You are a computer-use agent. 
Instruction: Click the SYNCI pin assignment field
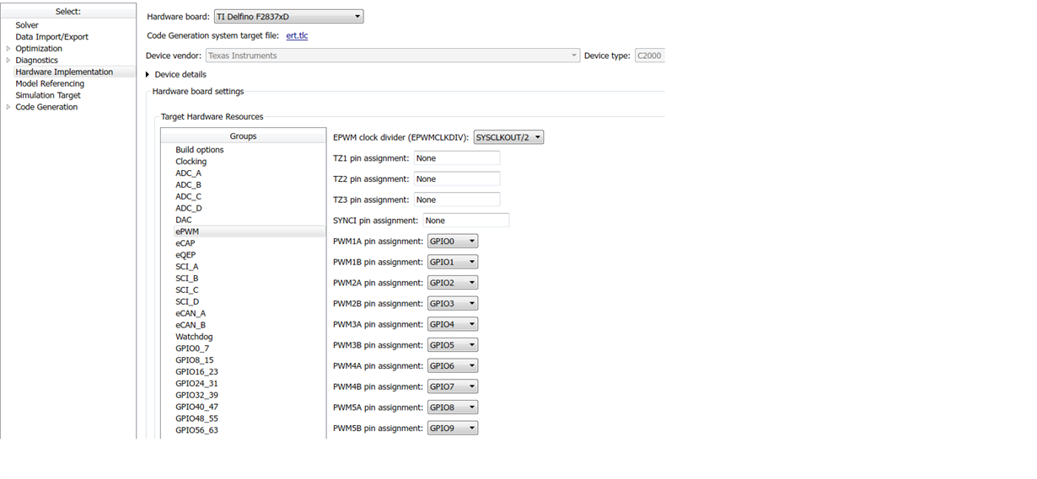pos(466,221)
